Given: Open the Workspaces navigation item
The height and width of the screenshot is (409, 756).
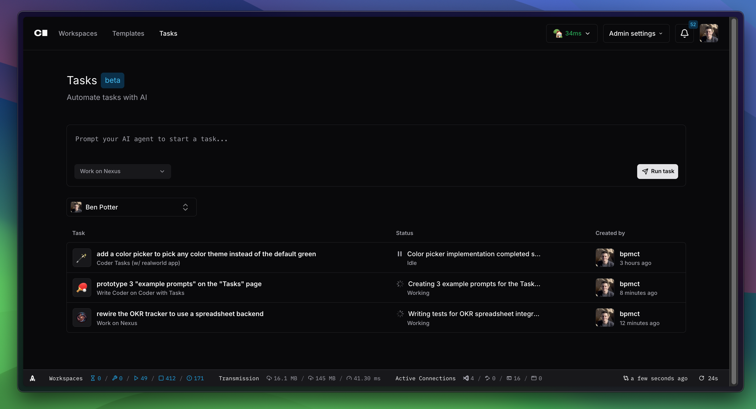Looking at the screenshot, I should [78, 33].
